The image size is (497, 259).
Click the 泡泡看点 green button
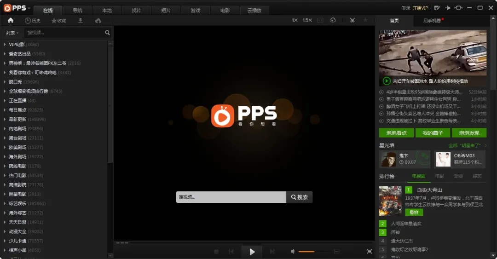(397, 133)
